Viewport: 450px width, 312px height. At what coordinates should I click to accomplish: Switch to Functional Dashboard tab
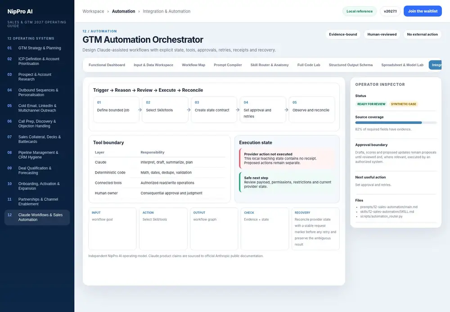(107, 65)
